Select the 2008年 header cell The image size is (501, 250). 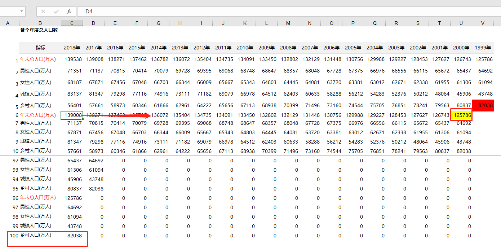[x=289, y=48]
